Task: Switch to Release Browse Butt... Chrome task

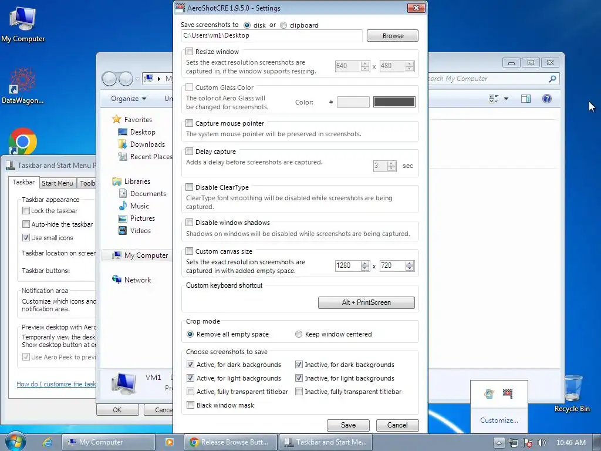Action: [x=230, y=442]
